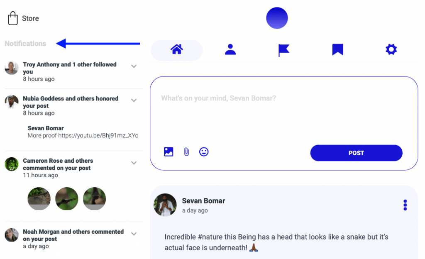Viewport: 425px width, 259px height.
Task: Go to the Home feed tab
Action: (x=177, y=50)
